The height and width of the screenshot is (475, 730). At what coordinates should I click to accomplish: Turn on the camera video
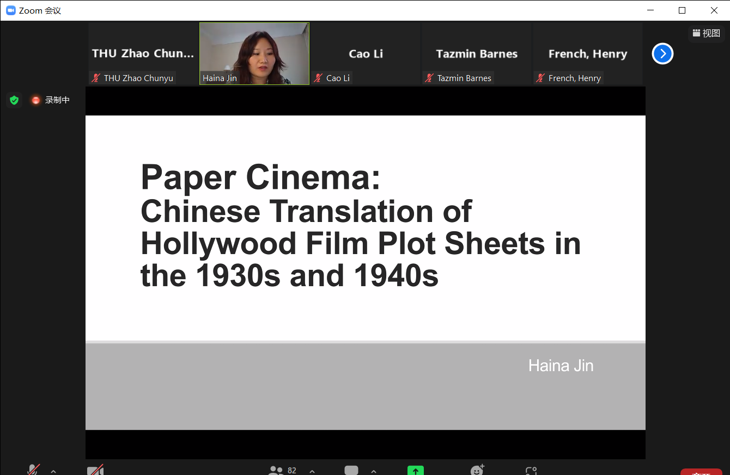95,471
